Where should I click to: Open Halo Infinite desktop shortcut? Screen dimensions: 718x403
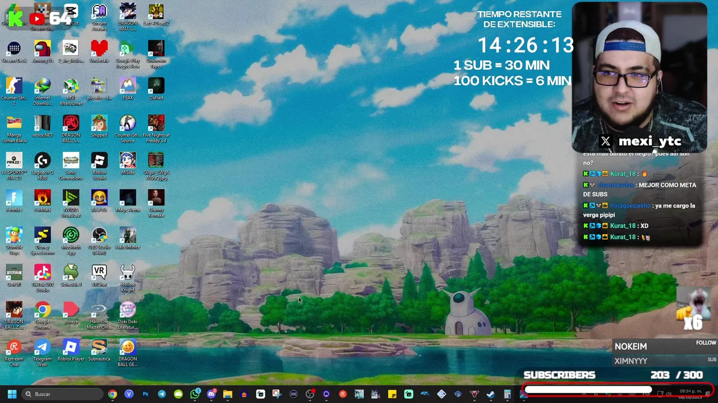click(128, 238)
